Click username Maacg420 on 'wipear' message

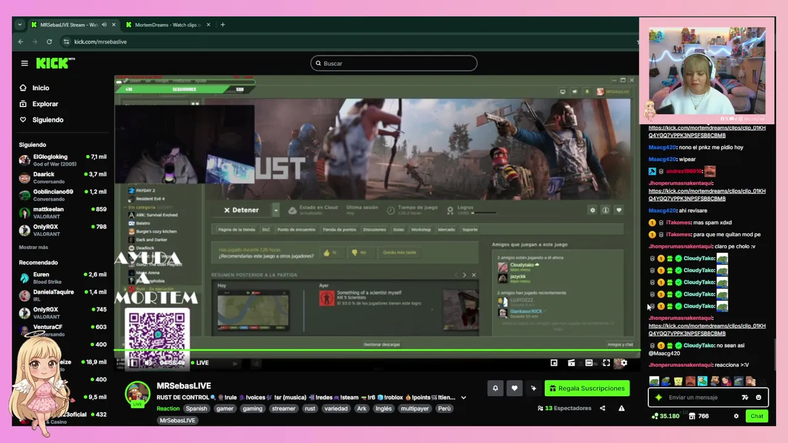point(662,159)
